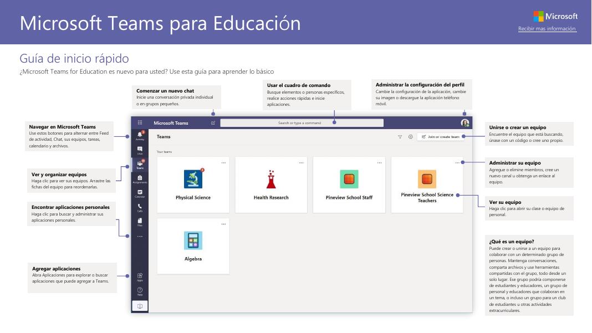Image resolution: width=592 pixels, height=333 pixels.
Task: Open the Pineview School Staff team name
Action: (349, 197)
